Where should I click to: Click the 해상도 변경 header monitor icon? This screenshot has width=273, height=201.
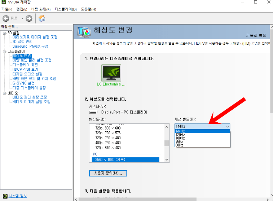[x=84, y=32]
